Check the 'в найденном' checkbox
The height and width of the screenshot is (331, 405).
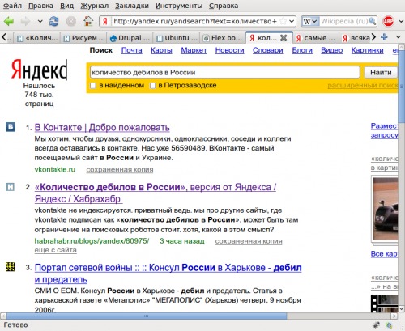tap(93, 86)
